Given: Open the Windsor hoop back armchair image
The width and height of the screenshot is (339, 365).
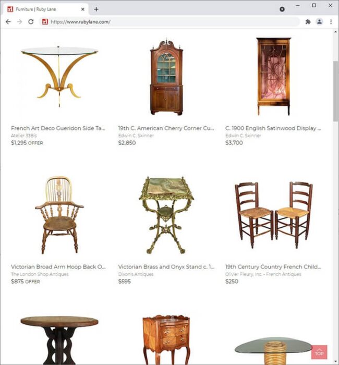Looking at the screenshot, I should [59, 215].
